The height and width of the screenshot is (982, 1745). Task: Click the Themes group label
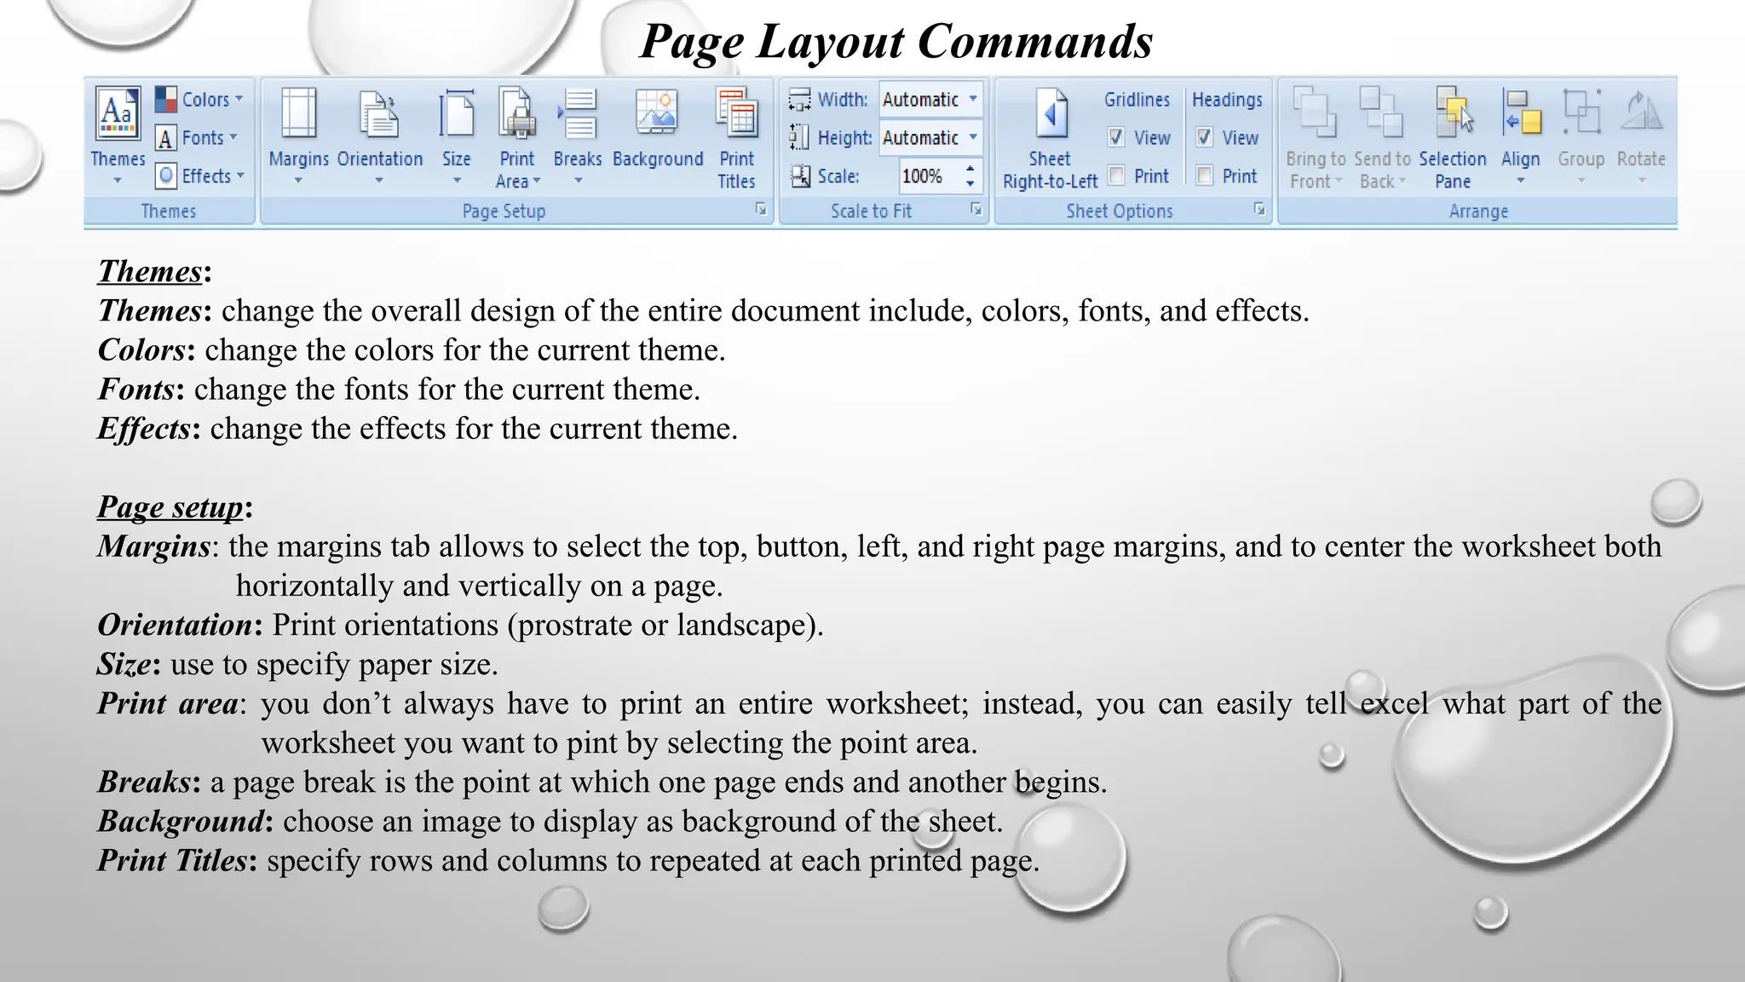pyautogui.click(x=169, y=211)
